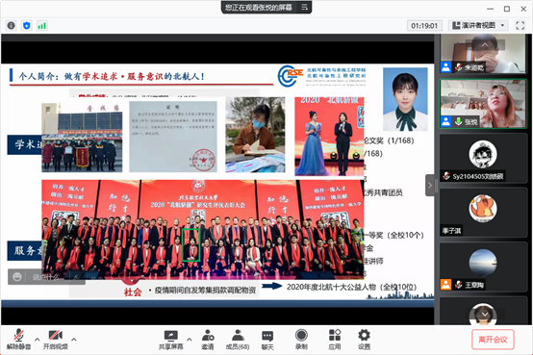The height and width of the screenshot is (355, 533).
Task: Unmute microphone via 解除静音
Action: point(18,340)
